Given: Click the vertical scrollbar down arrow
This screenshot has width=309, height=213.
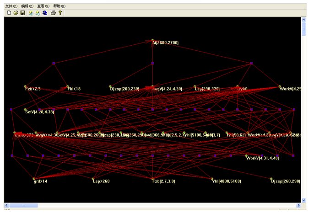Looking at the screenshot, I should tap(304, 200).
